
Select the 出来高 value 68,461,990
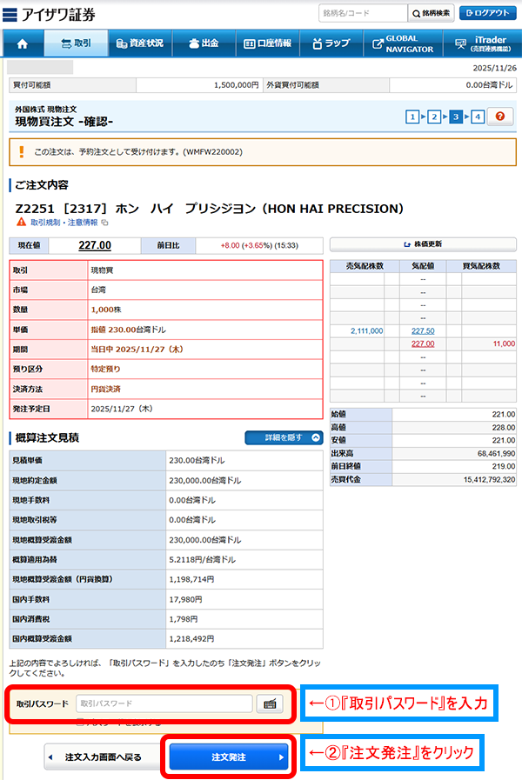click(496, 453)
